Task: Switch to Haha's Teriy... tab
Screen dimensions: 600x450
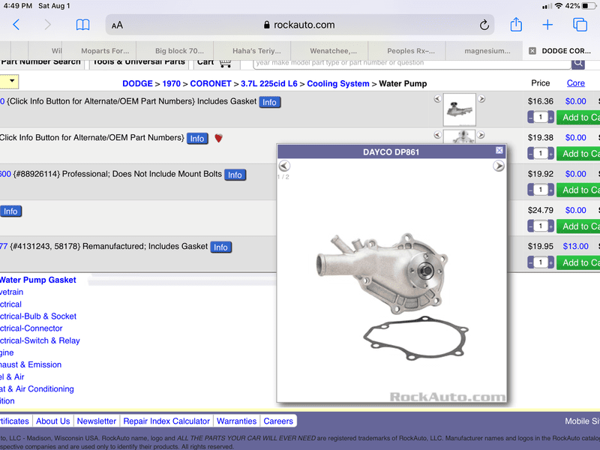Action: (x=256, y=51)
